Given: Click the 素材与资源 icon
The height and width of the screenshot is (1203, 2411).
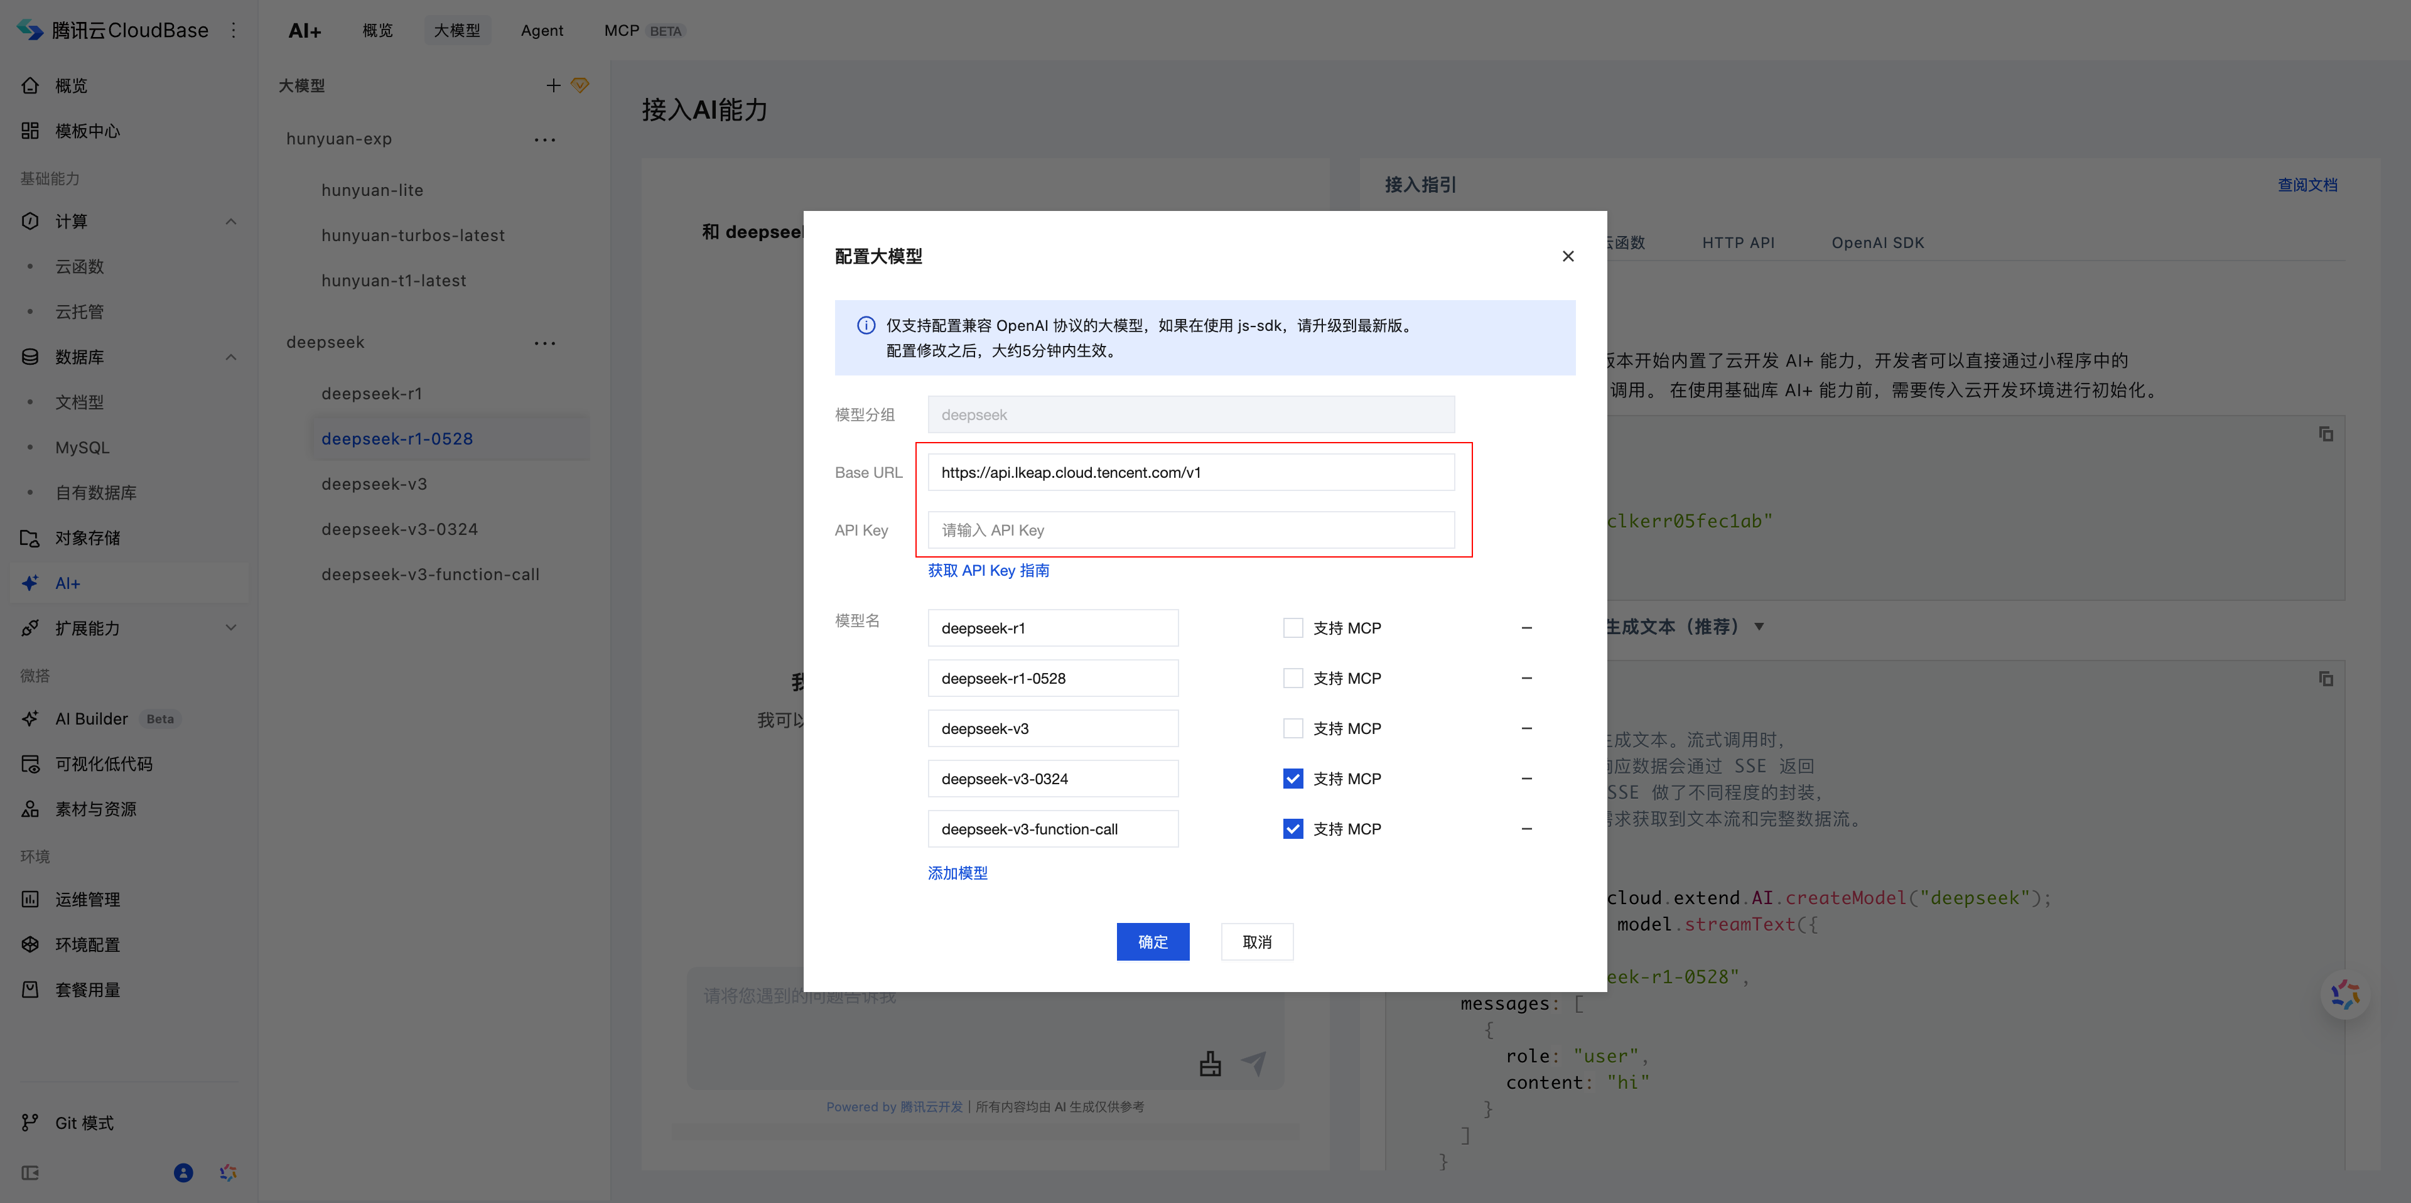Looking at the screenshot, I should coord(30,808).
